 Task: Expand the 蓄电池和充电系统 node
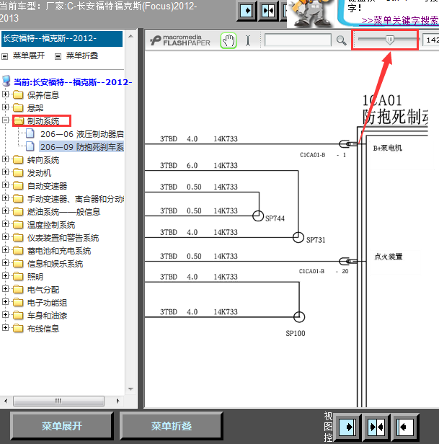5,250
